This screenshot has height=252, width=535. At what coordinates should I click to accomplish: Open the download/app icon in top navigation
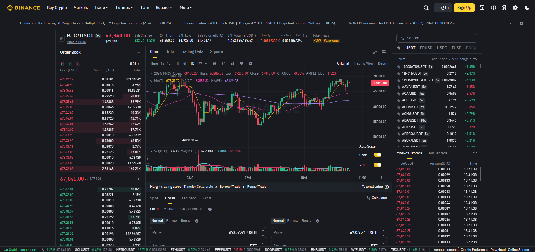pyautogui.click(x=482, y=8)
